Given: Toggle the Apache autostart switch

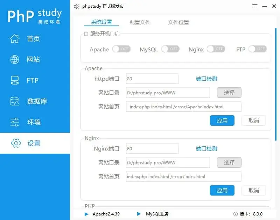Looking at the screenshot, I should tap(121, 49).
